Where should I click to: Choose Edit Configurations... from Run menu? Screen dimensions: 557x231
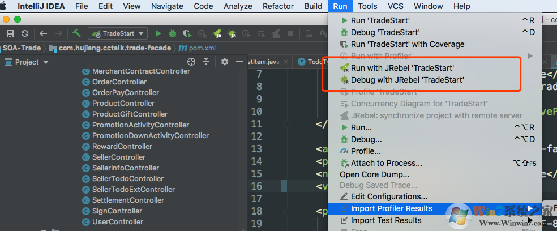click(x=389, y=196)
